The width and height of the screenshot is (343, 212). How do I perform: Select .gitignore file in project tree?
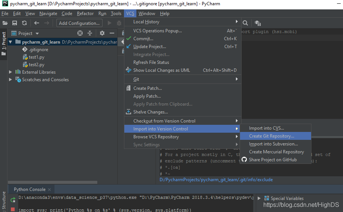[x=38, y=50]
